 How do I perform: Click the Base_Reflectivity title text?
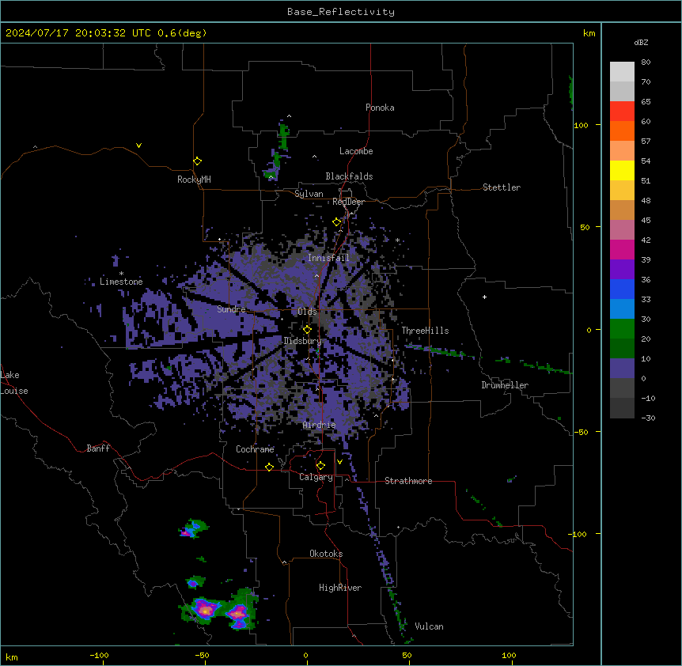341,12
